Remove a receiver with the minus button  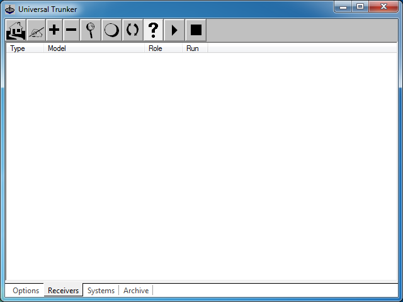tap(71, 30)
